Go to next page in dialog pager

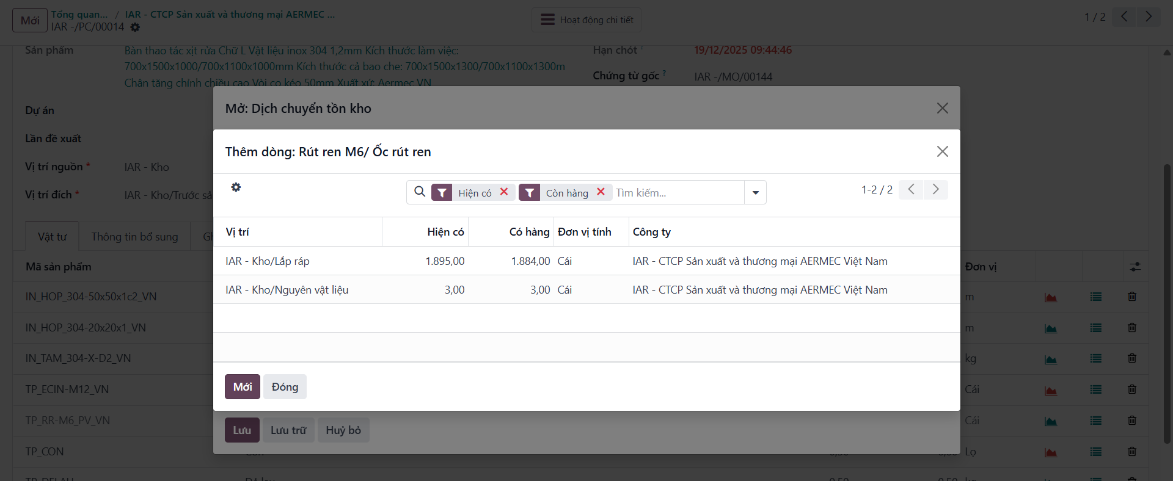pos(935,189)
